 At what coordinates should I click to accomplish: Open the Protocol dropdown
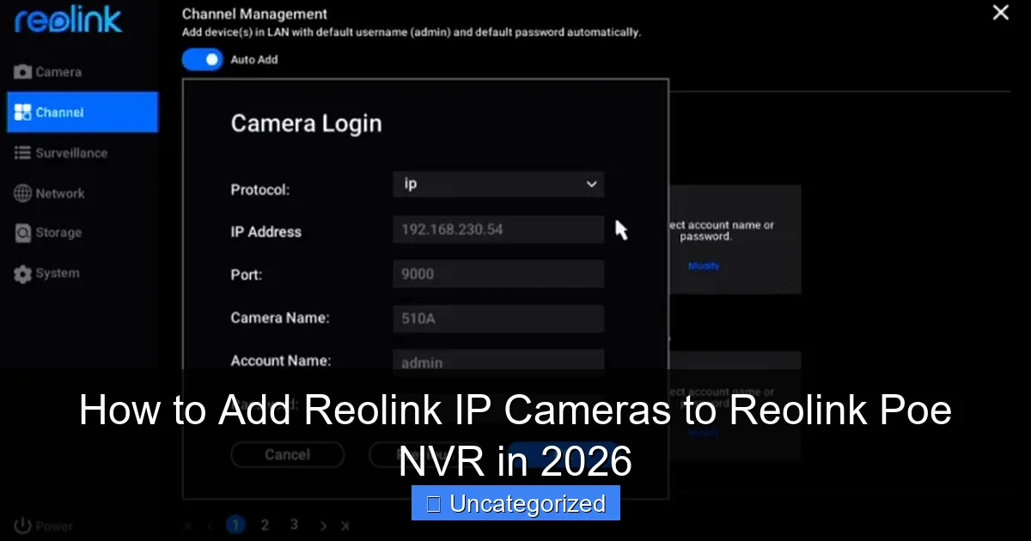(498, 184)
